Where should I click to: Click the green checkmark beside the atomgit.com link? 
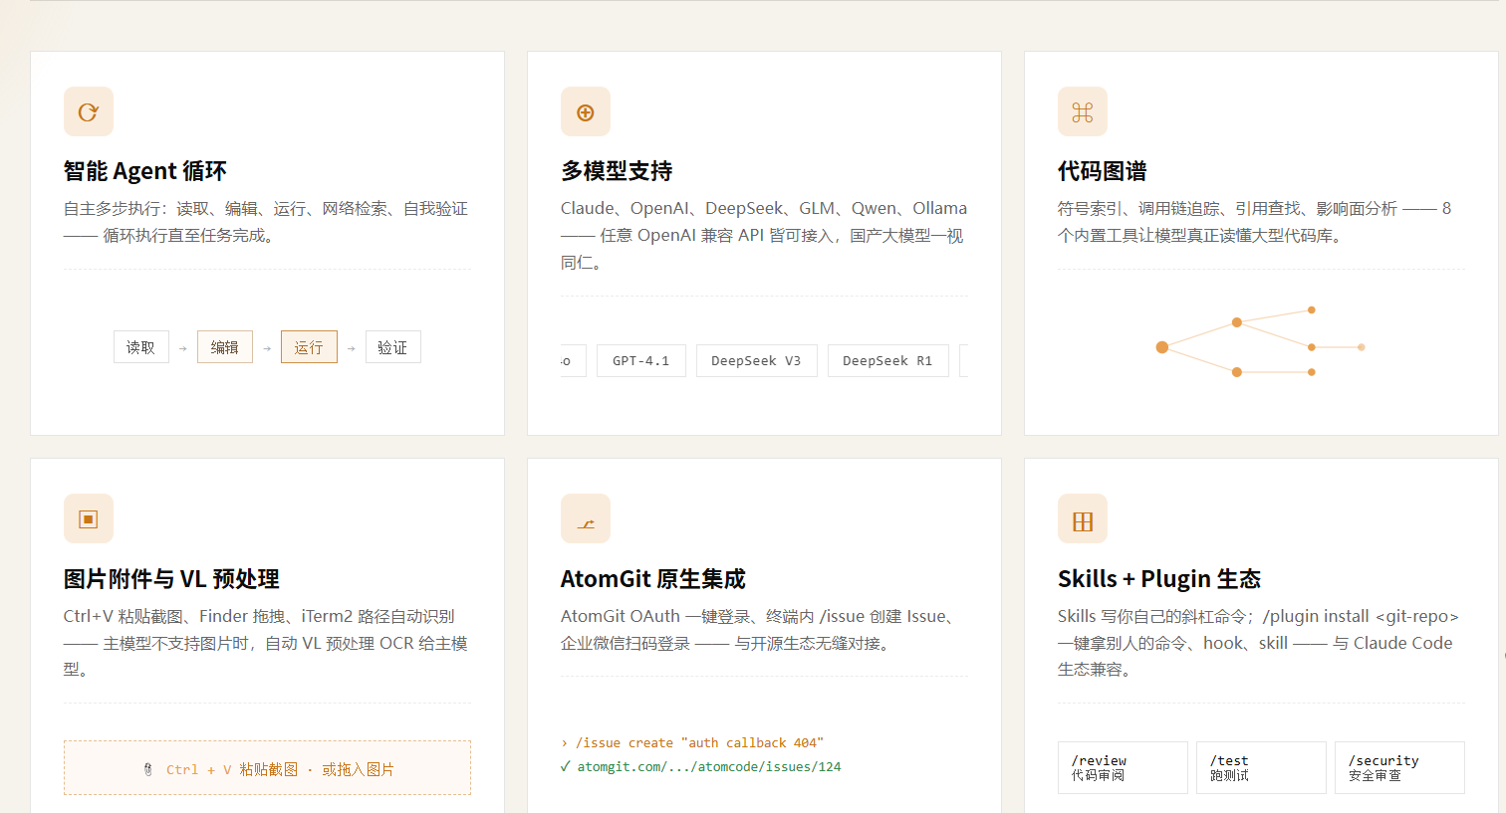tap(566, 766)
